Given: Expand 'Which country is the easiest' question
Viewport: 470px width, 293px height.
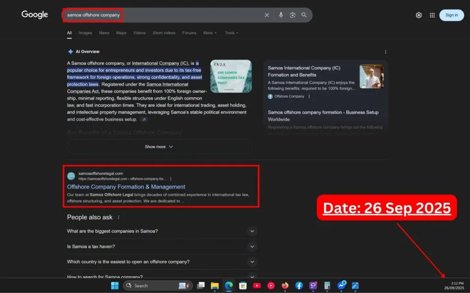Looking at the screenshot, I should click(x=252, y=262).
